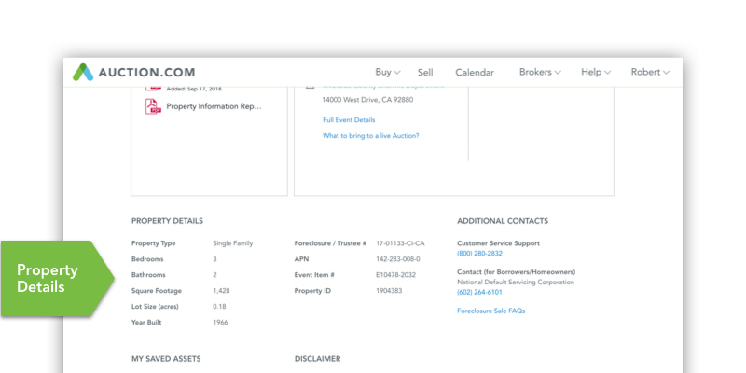Viewport: 746px width, 373px height.
Task: Open the Property Information Rep... document title
Action: click(214, 106)
